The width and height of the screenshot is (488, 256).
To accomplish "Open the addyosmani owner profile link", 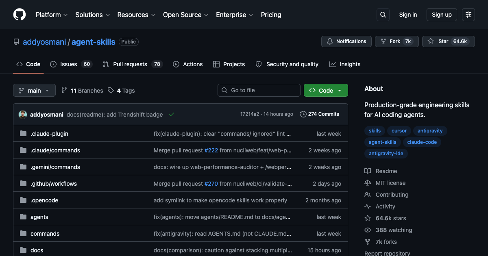I will (44, 42).
